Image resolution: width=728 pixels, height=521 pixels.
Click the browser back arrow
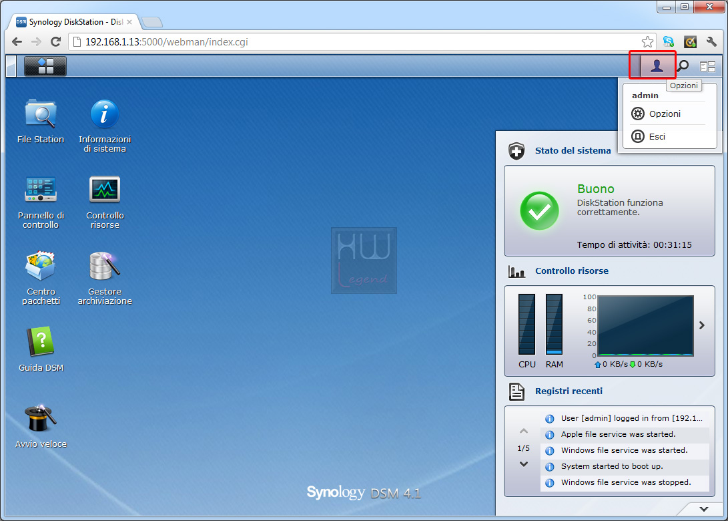[x=17, y=42]
